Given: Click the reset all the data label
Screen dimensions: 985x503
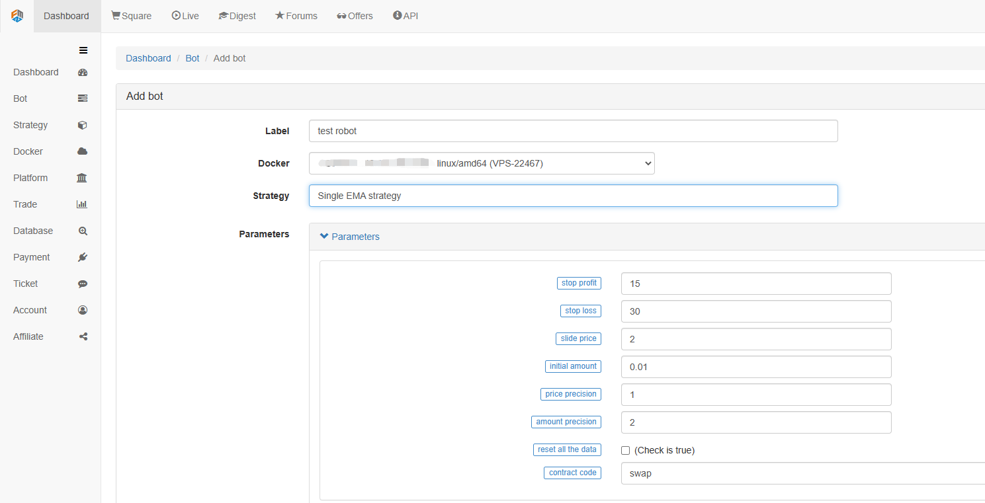Looking at the screenshot, I should 567,449.
